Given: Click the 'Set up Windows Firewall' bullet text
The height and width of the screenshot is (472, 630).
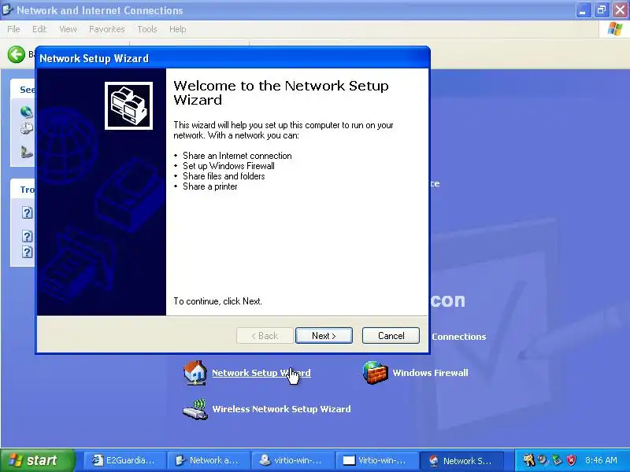Looking at the screenshot, I should (x=228, y=166).
